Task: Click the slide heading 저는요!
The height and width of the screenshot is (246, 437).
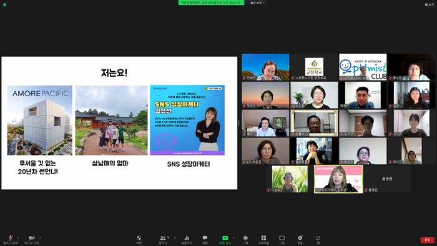Action: point(114,73)
